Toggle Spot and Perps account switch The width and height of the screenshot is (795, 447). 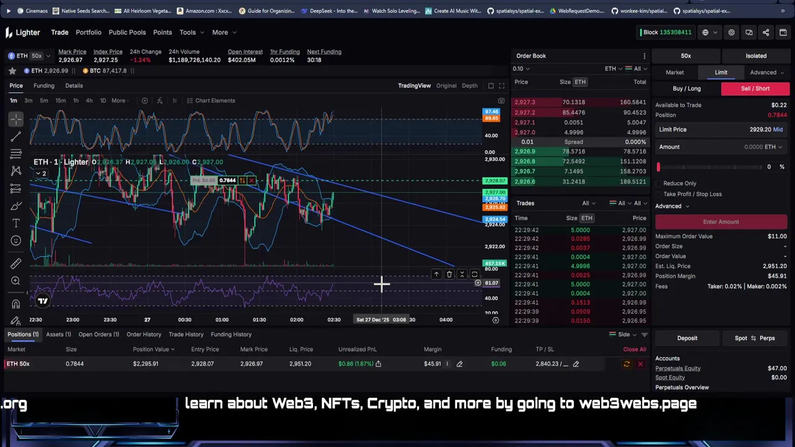click(x=753, y=338)
